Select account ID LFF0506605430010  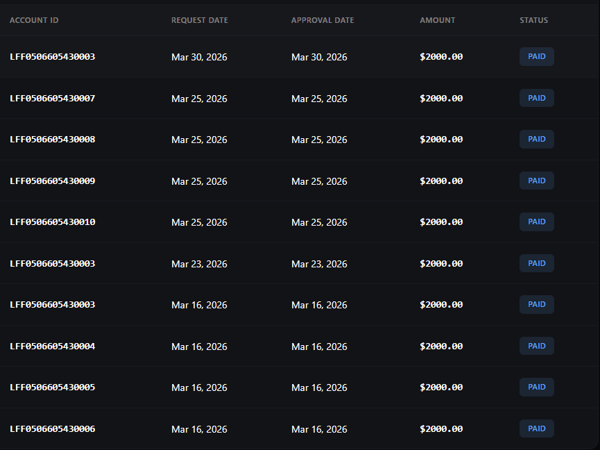coord(53,222)
